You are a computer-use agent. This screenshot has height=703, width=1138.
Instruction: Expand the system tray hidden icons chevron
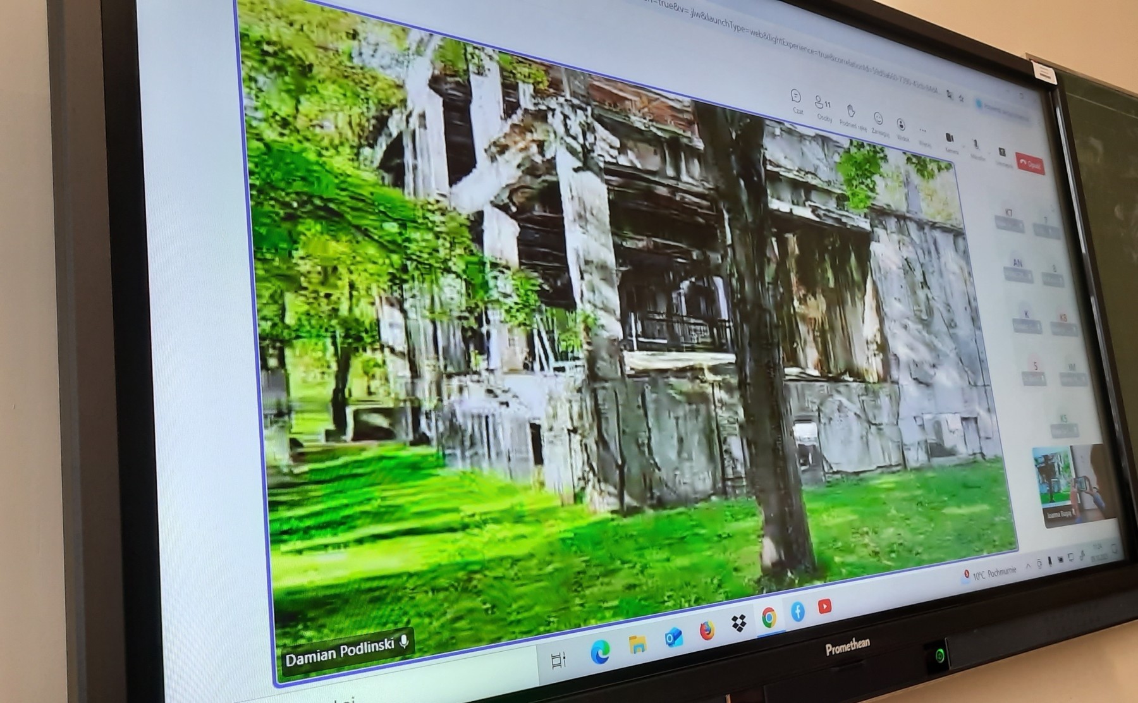(x=1027, y=566)
